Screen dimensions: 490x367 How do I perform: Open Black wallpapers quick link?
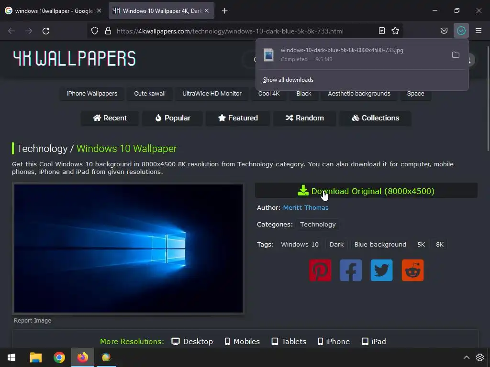pyautogui.click(x=304, y=94)
